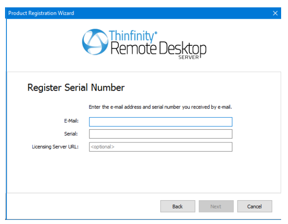The image size is (288, 224).
Task: Select the Licensing Server URL field
Action: point(161,147)
